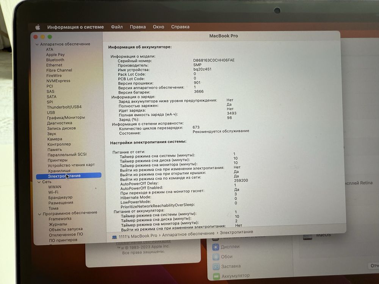Image resolution: width=379 pixels, height=284 pixels.
Task: Select Тома under Сеть
Action: [53, 208]
